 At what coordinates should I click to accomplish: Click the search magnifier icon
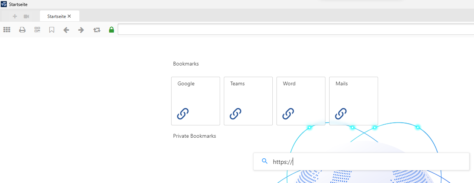click(264, 161)
